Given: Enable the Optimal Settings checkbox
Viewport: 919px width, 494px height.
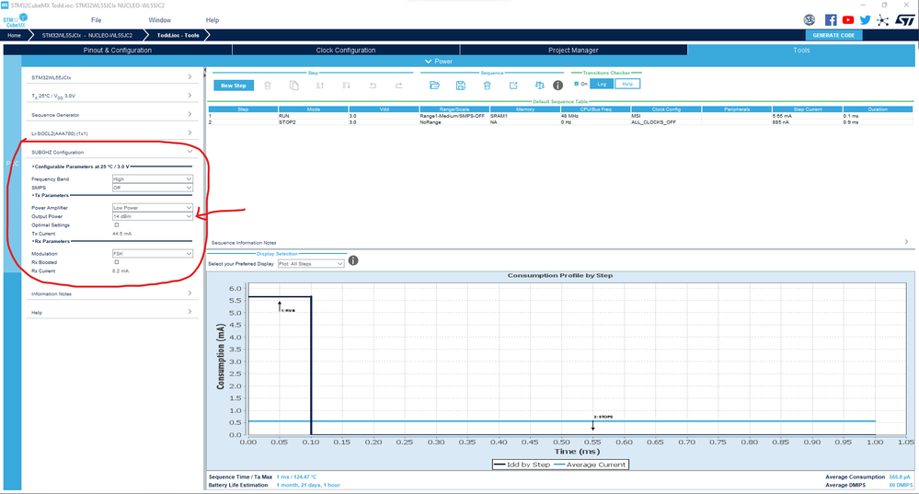Looking at the screenshot, I should tap(117, 225).
